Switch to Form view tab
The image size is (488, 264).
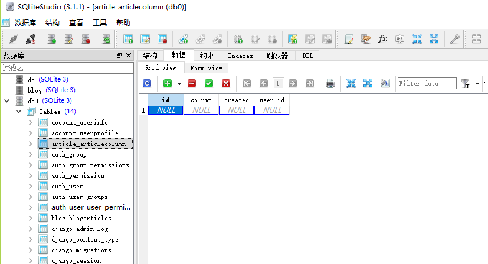(x=207, y=68)
